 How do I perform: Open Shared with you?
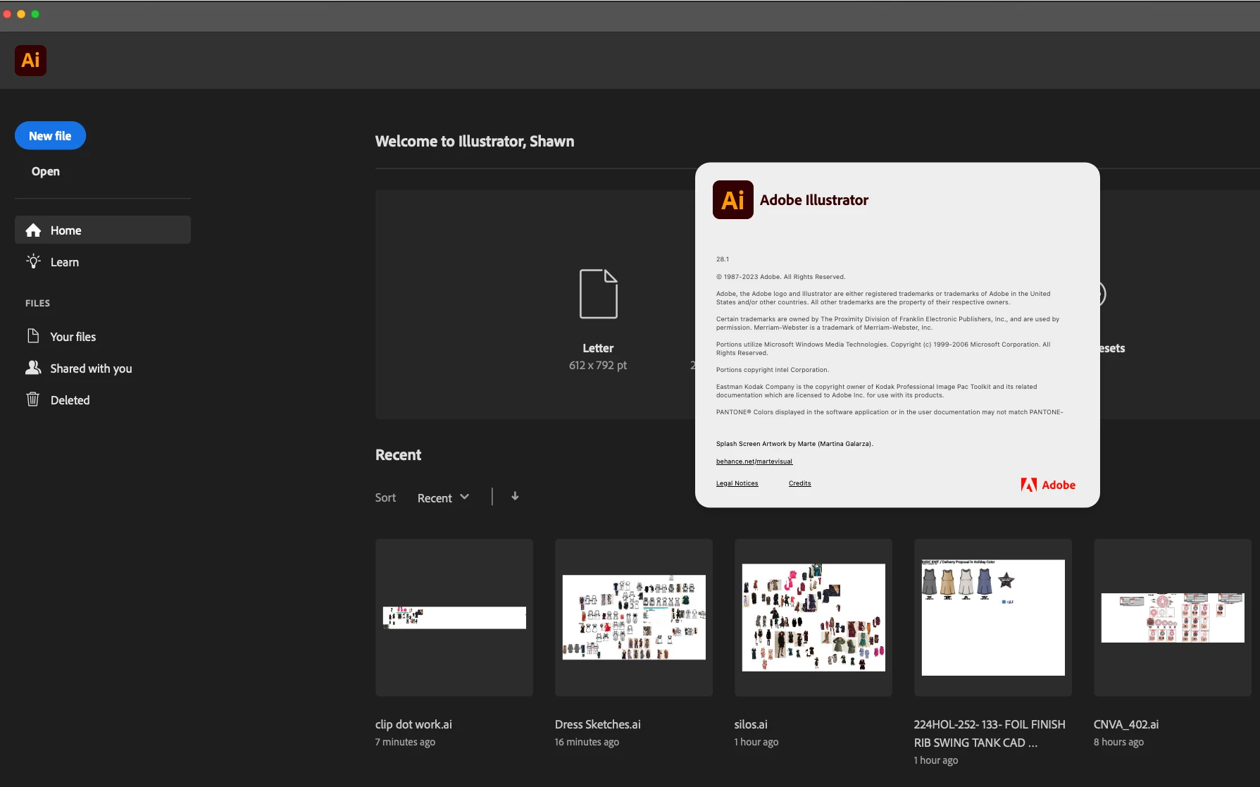92,368
